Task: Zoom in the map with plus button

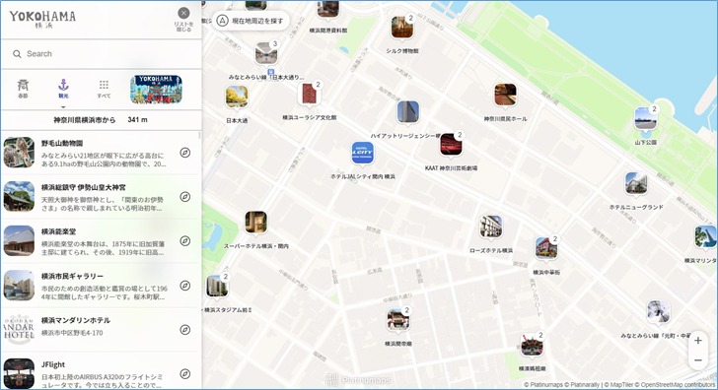Action: [698, 340]
